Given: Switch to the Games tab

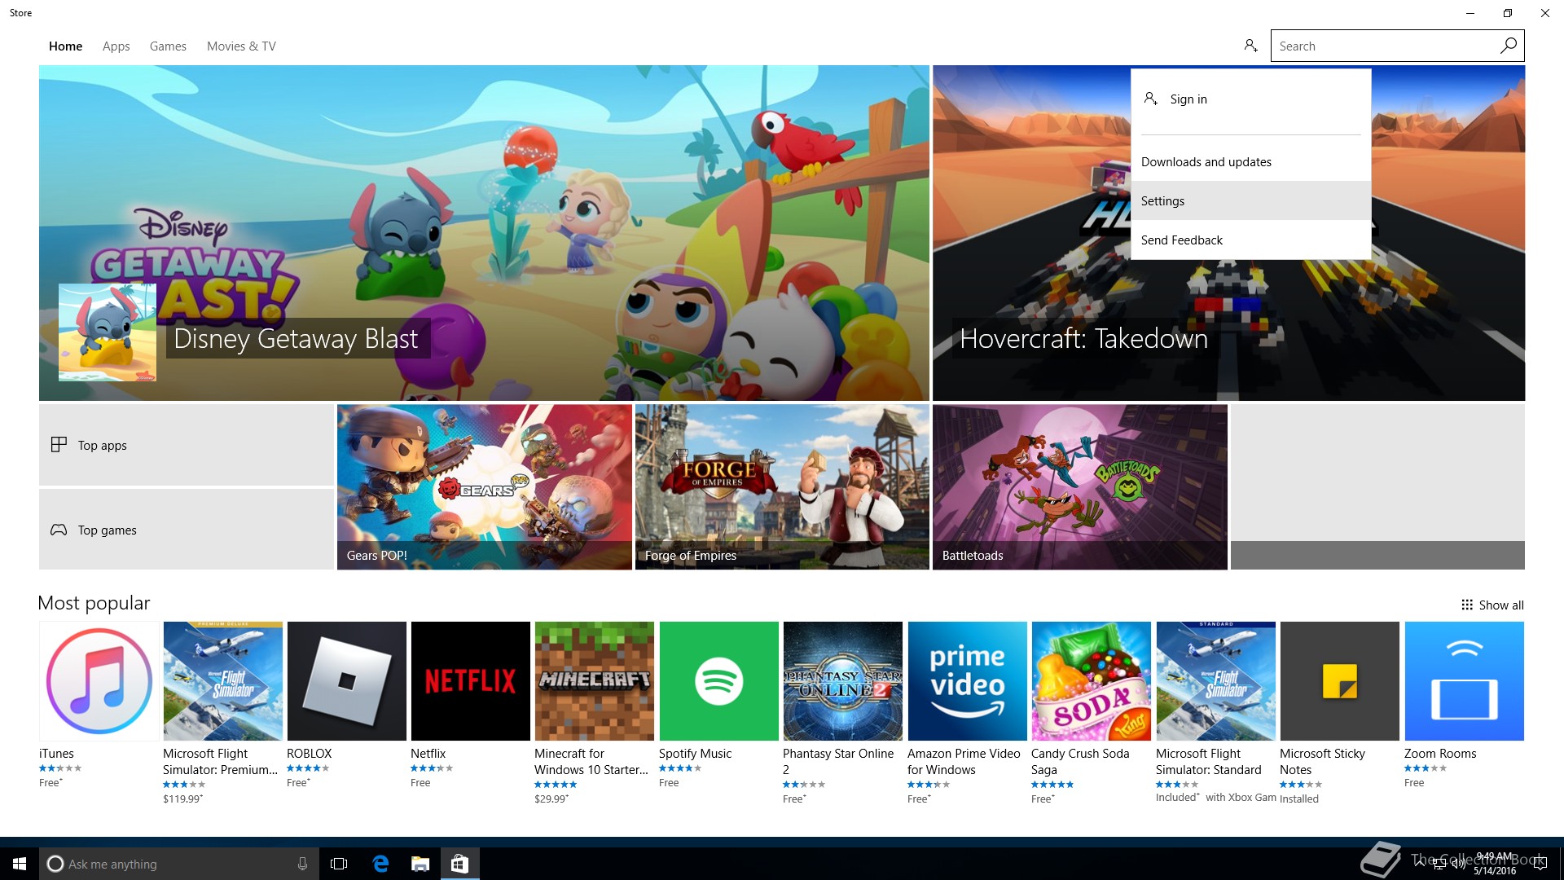Looking at the screenshot, I should (x=168, y=46).
